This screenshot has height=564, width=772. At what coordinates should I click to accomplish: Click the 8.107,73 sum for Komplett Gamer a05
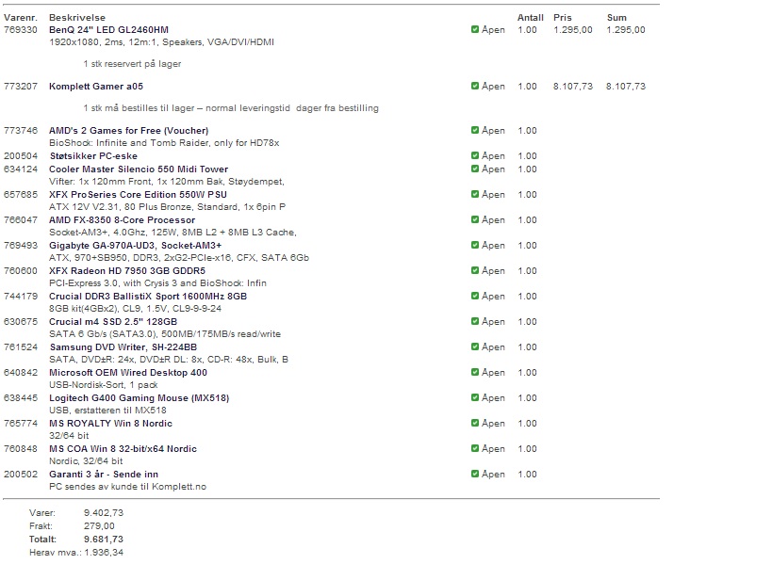(625, 86)
